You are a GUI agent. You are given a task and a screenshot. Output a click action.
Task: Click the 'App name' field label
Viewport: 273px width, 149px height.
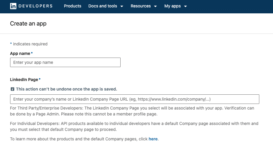pos(20,53)
